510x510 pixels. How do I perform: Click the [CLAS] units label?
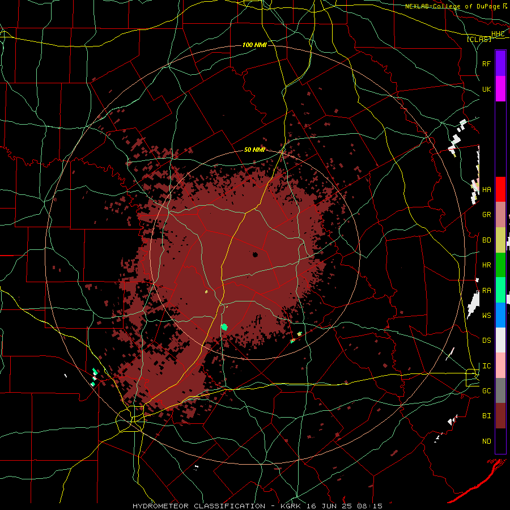[x=479, y=39]
